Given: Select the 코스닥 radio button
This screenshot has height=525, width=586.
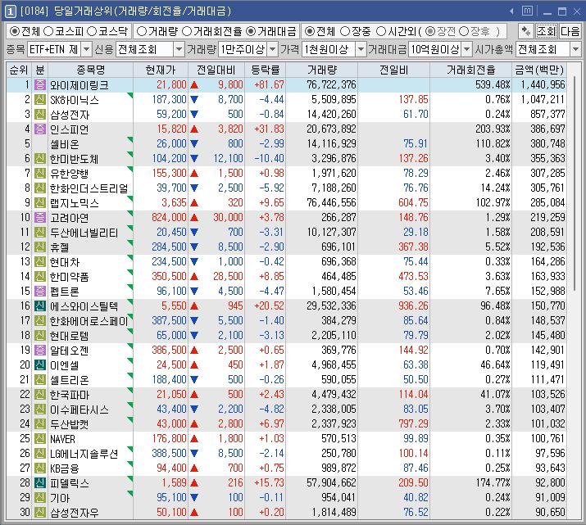Looking at the screenshot, I should click(92, 31).
